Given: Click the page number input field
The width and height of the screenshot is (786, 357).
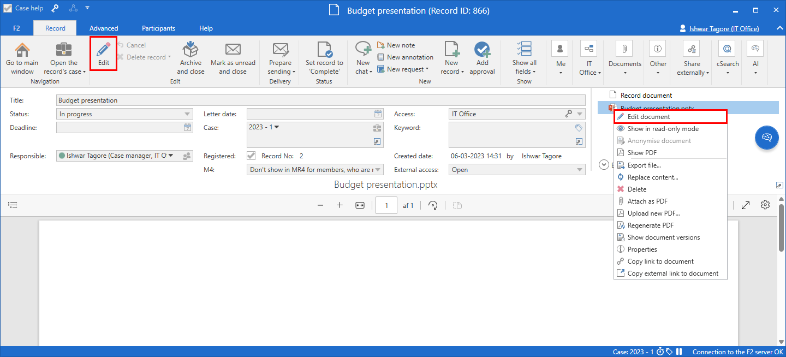Looking at the screenshot, I should tap(387, 205).
